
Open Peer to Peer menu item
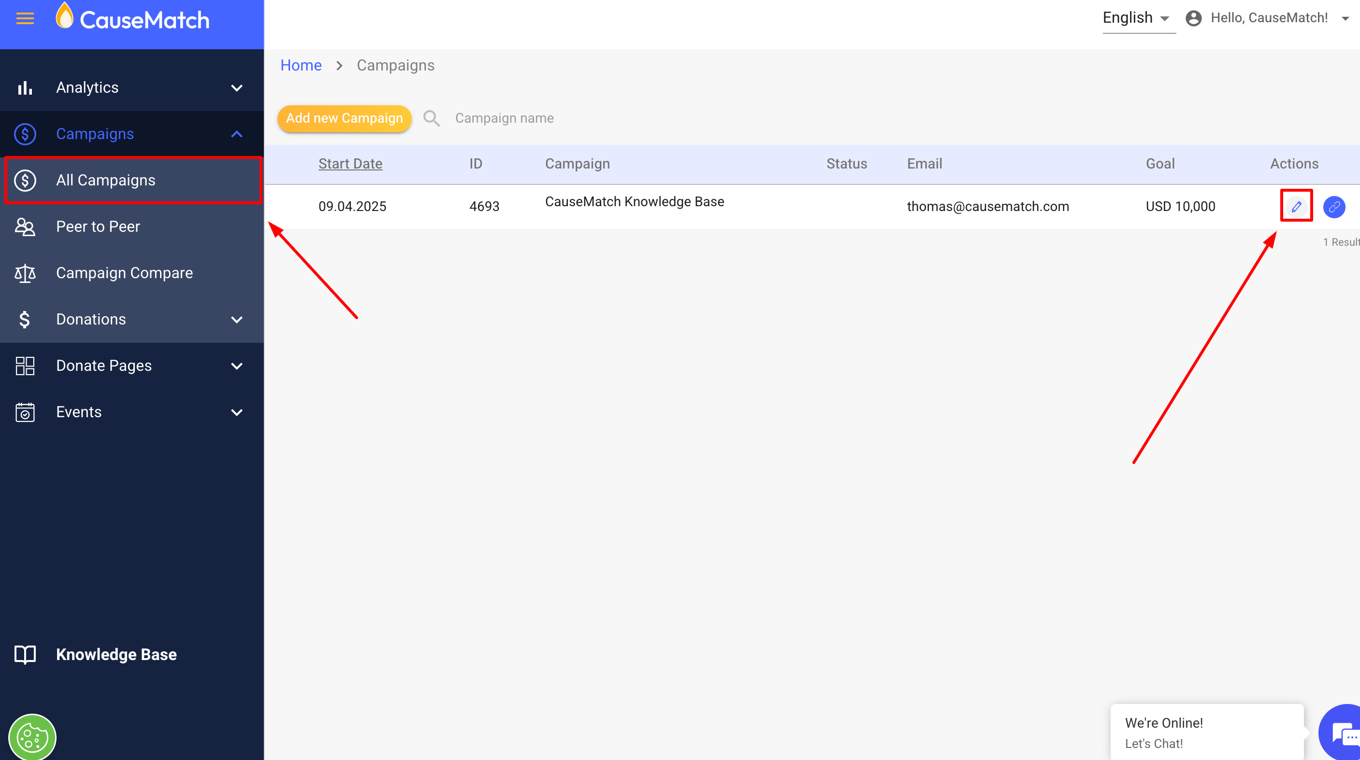click(x=98, y=227)
